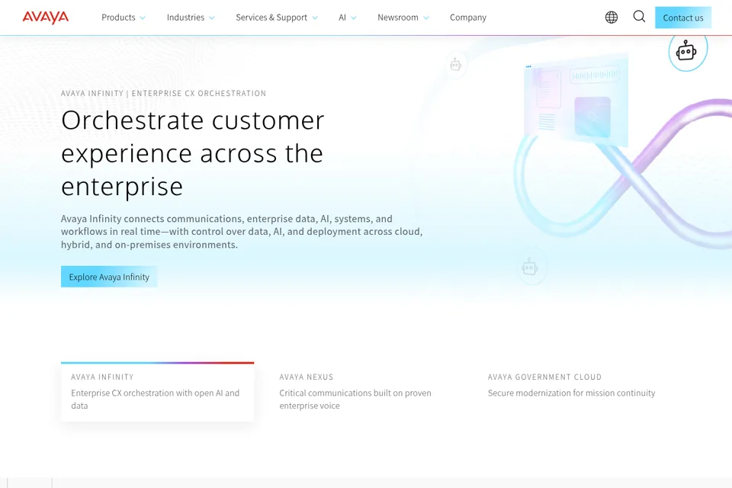Open the AI menu
Image resolution: width=732 pixels, height=488 pixels.
point(342,18)
